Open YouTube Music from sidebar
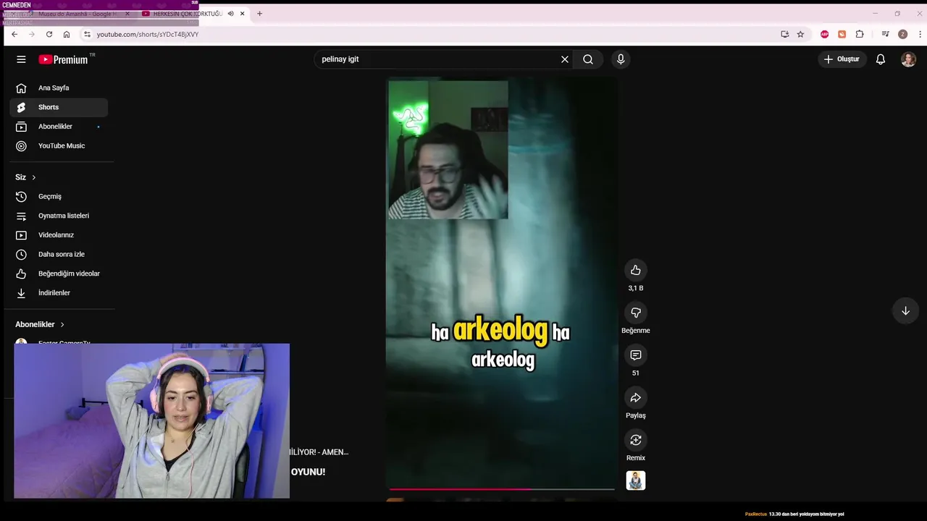Image resolution: width=927 pixels, height=521 pixels. pos(59,145)
